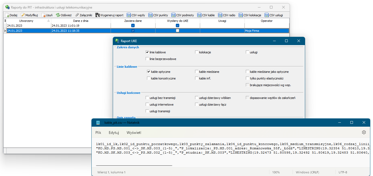The image size is (373, 176).
Task: Open the Wyświetl menu in Notatnik
Action: click(x=134, y=133)
